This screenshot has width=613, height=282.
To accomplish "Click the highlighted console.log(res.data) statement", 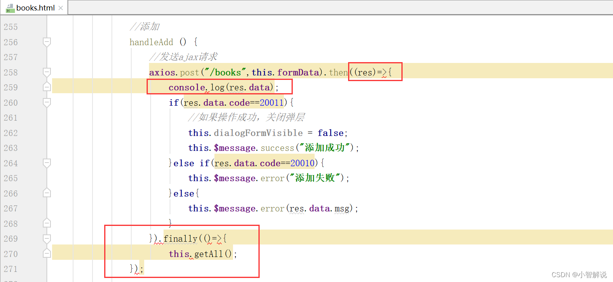I will click(219, 87).
